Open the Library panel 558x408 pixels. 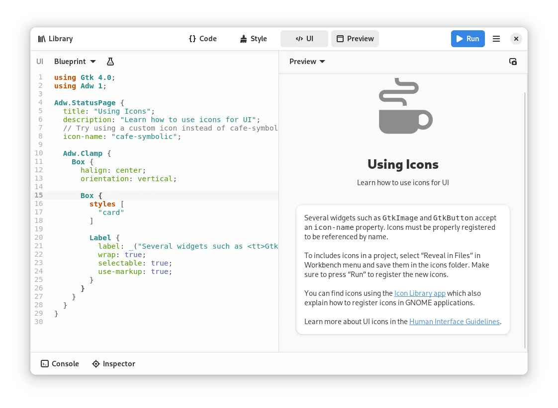tap(55, 39)
